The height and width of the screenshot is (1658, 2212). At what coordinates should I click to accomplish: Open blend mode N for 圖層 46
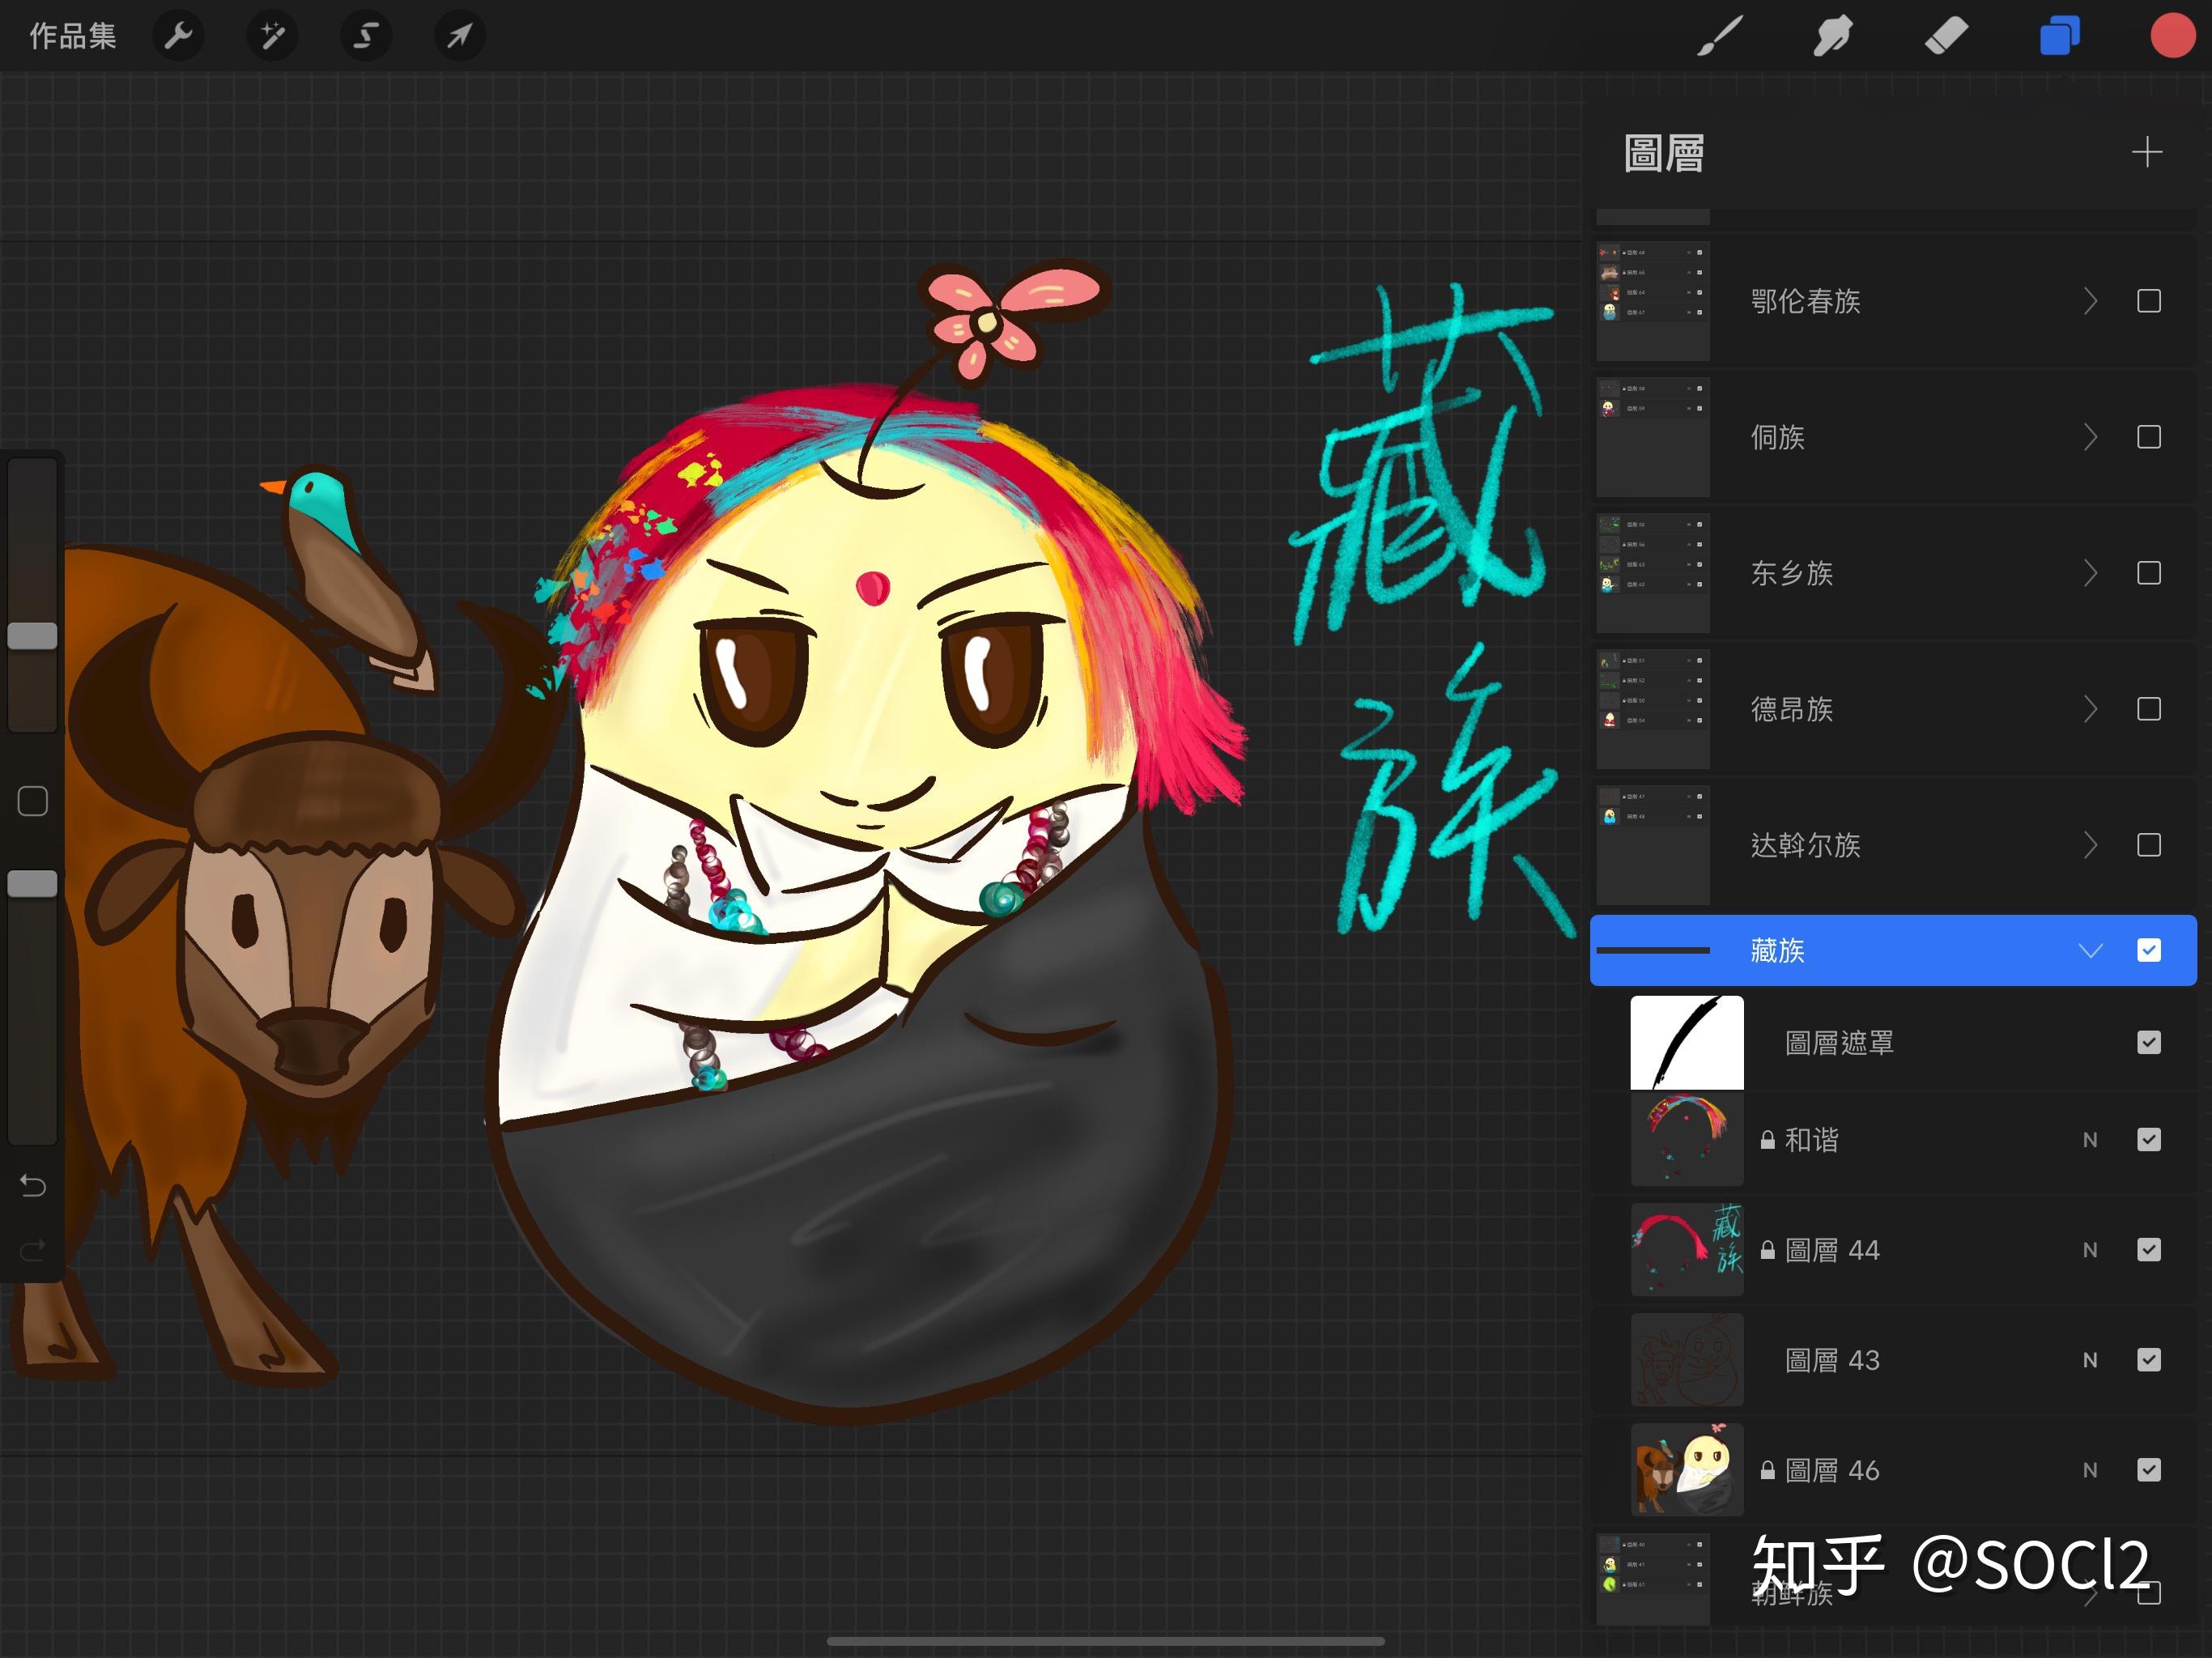coord(2090,1470)
